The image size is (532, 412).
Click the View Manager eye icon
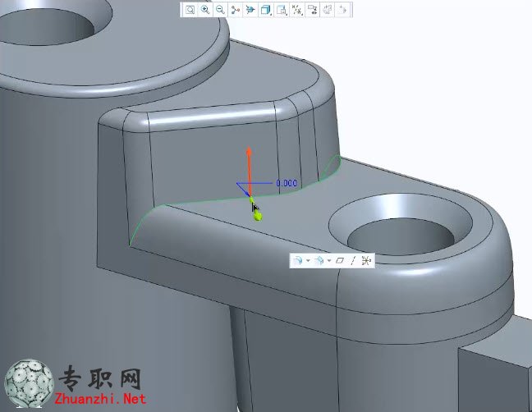click(x=312, y=10)
